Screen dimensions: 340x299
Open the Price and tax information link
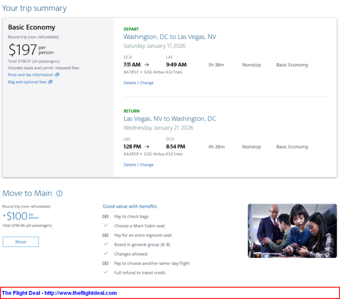pyautogui.click(x=30, y=75)
